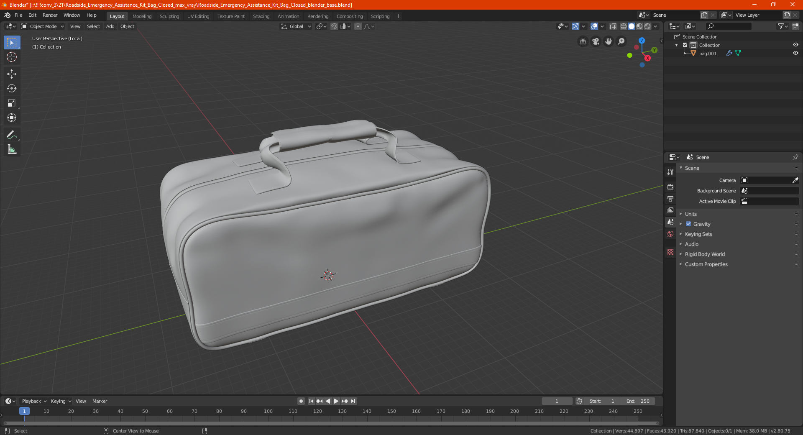
Task: Select the Annotate pencil tool
Action: 12,135
